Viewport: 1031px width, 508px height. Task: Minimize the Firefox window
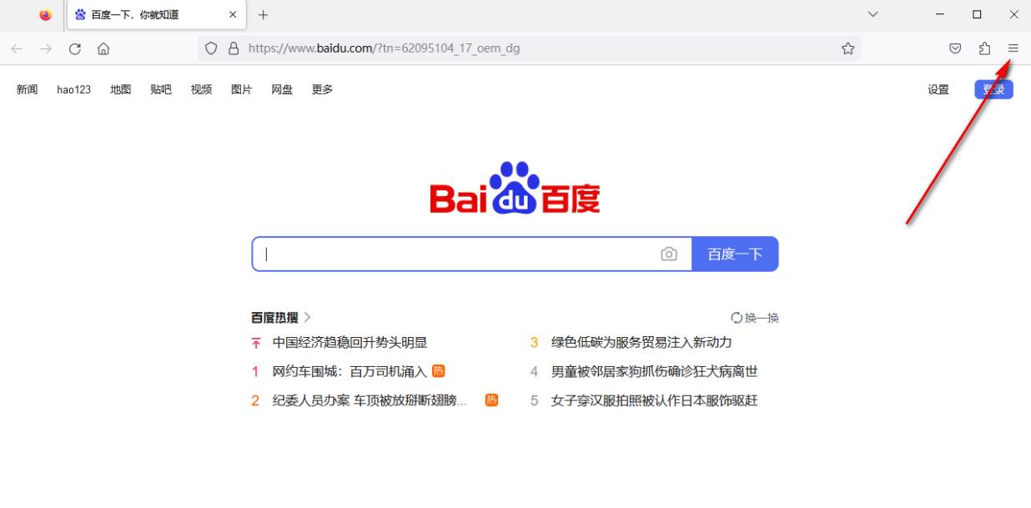pyautogui.click(x=940, y=15)
